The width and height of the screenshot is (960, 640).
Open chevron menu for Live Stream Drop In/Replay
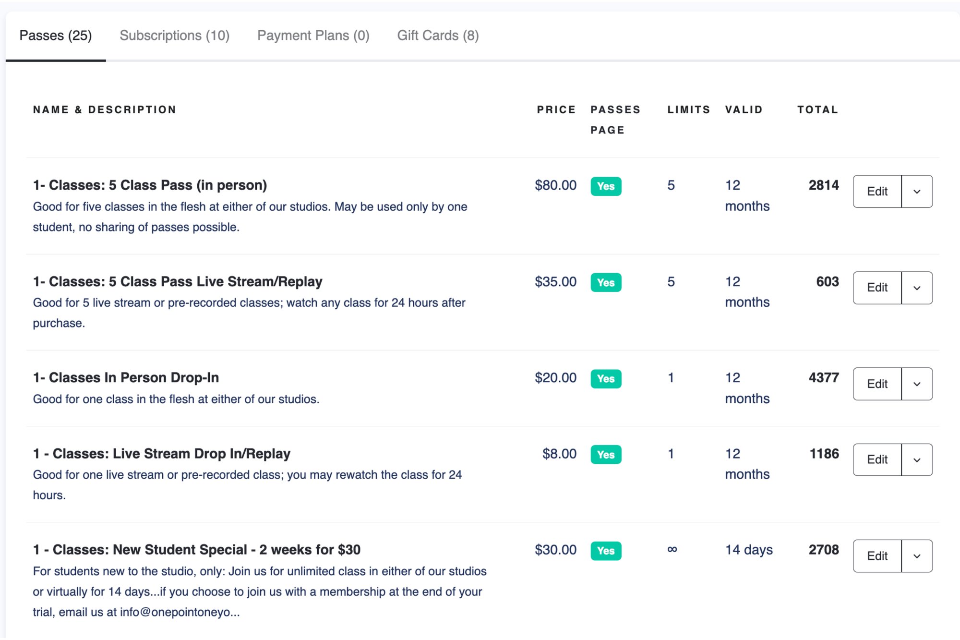[917, 460]
